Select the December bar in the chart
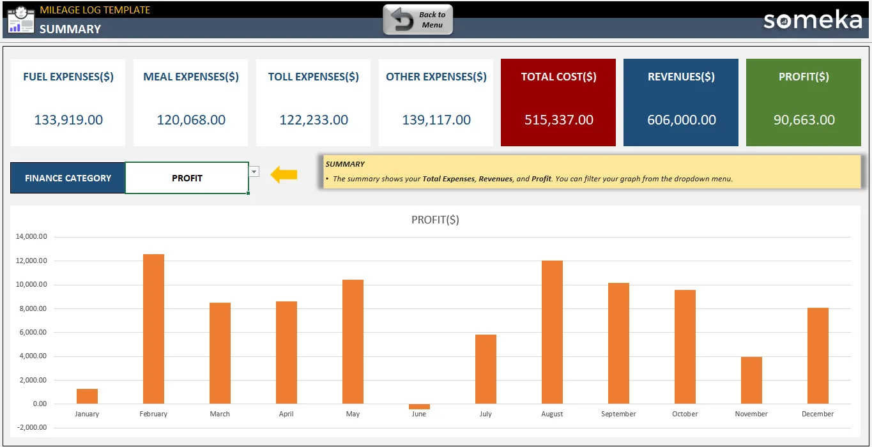 (818, 356)
